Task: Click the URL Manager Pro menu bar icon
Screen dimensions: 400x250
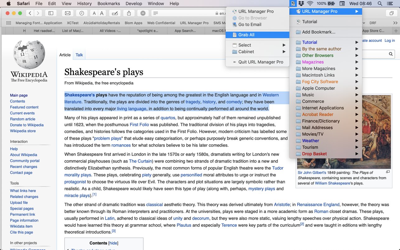Action: (293, 4)
